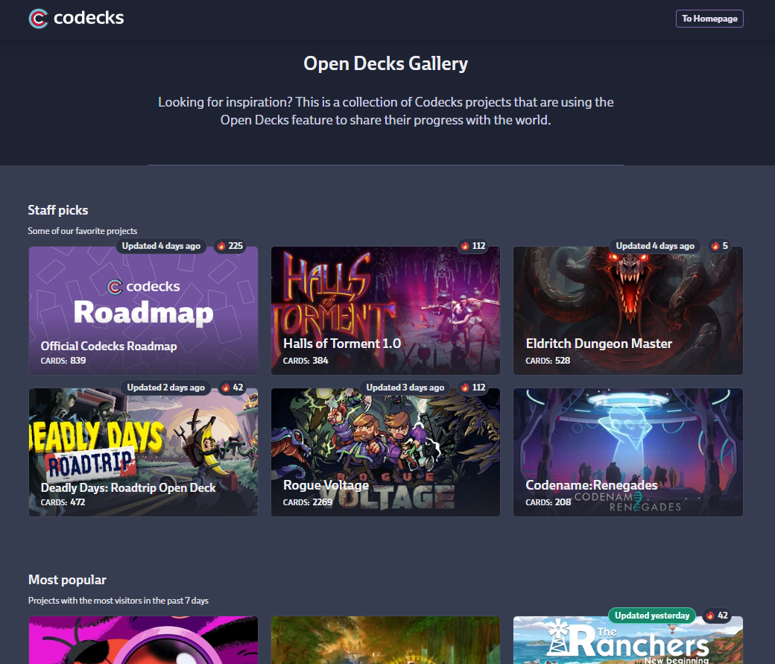Click 'Projects with the most visitors' subtitle
Image resolution: width=775 pixels, height=664 pixels.
(118, 600)
